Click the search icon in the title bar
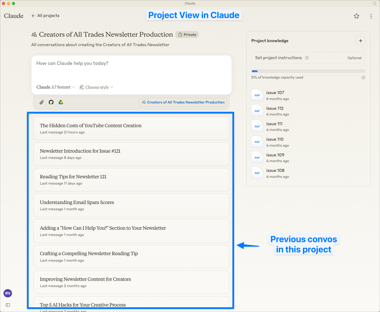The image size is (380, 312). [x=375, y=3]
